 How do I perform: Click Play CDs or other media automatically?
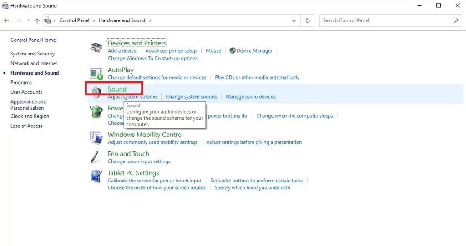[257, 78]
